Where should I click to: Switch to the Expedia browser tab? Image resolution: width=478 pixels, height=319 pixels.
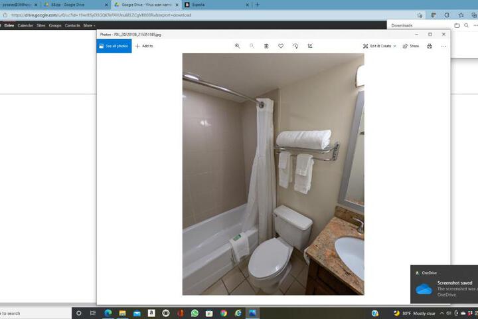point(213,5)
